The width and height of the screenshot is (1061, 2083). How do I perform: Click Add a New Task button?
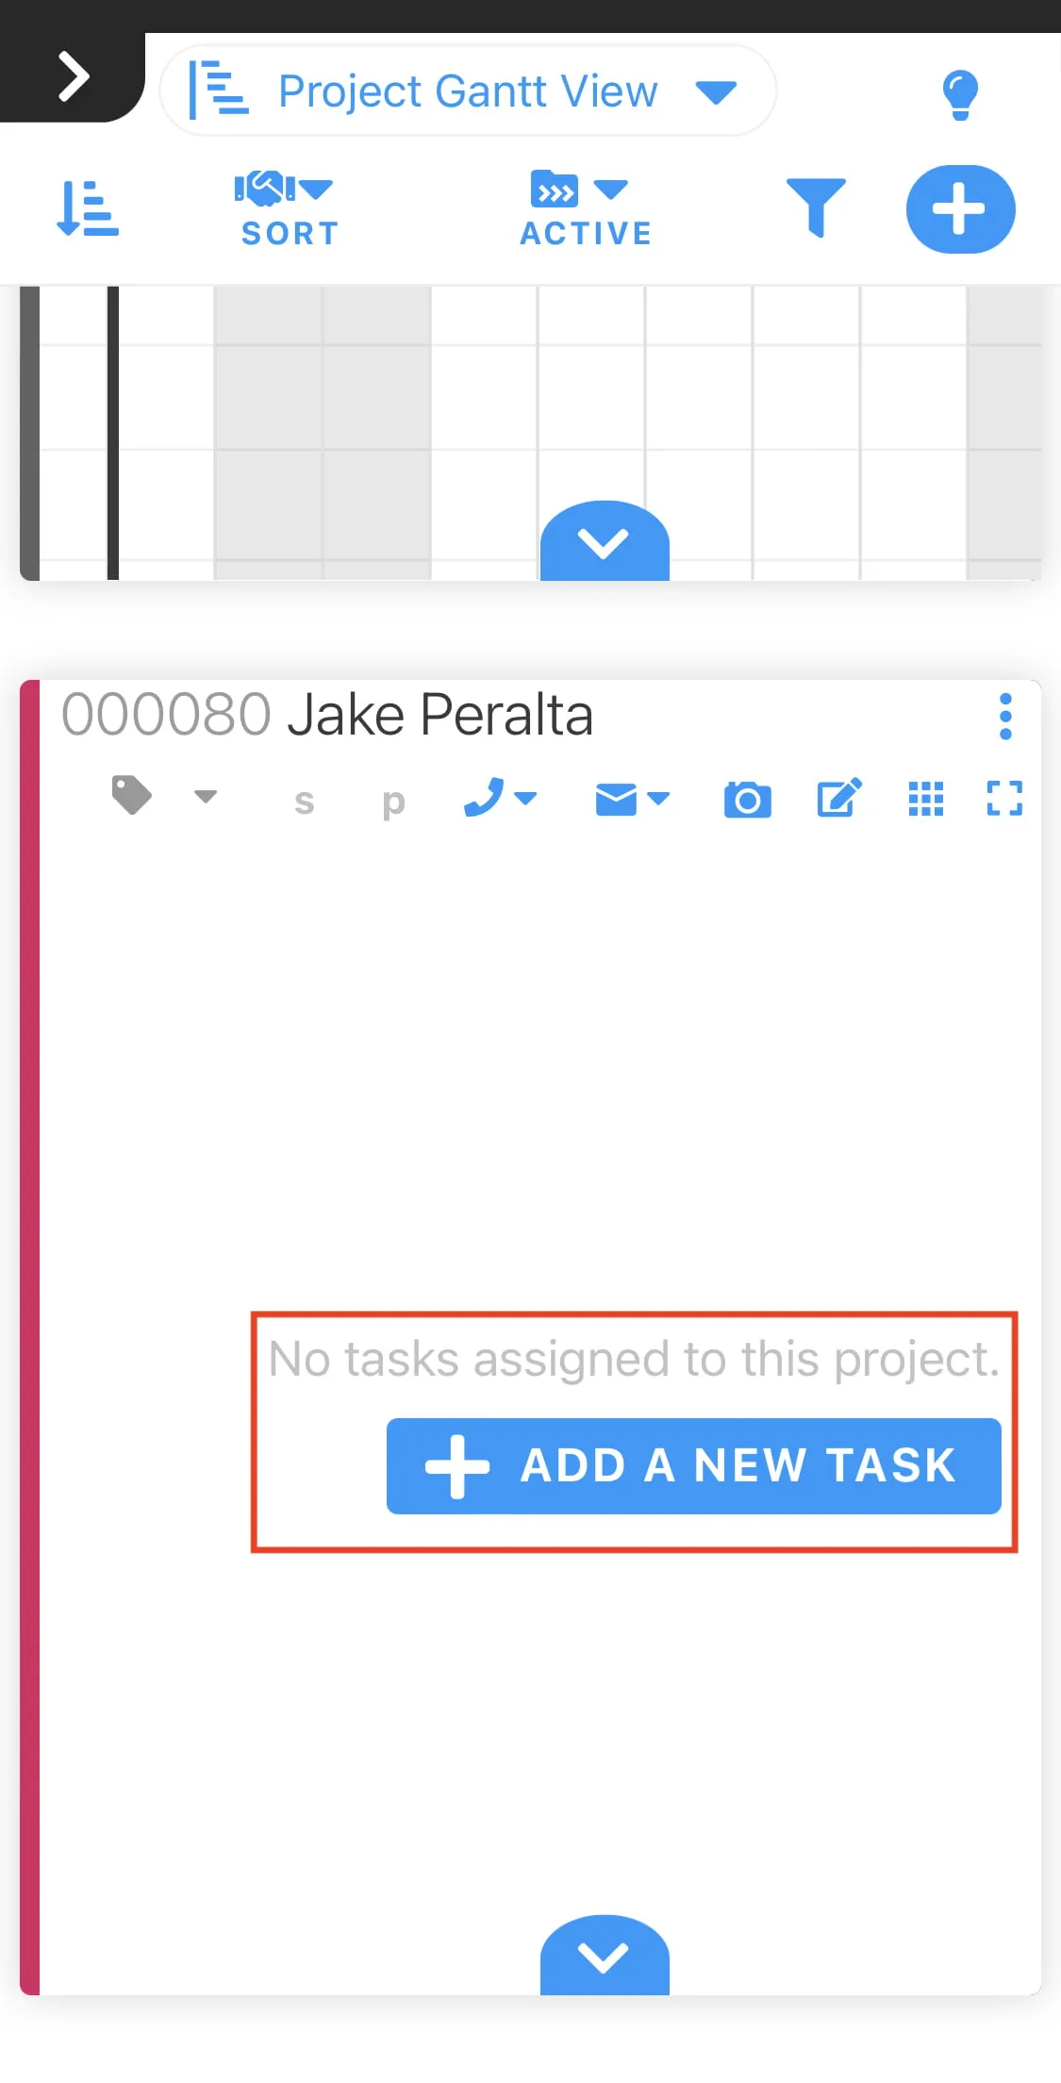coord(693,1465)
